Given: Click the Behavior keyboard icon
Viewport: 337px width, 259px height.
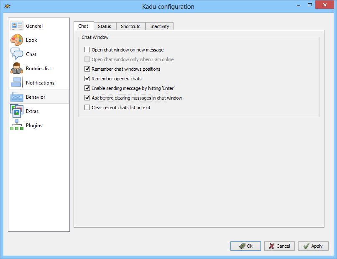Looking at the screenshot, I should click(x=17, y=97).
